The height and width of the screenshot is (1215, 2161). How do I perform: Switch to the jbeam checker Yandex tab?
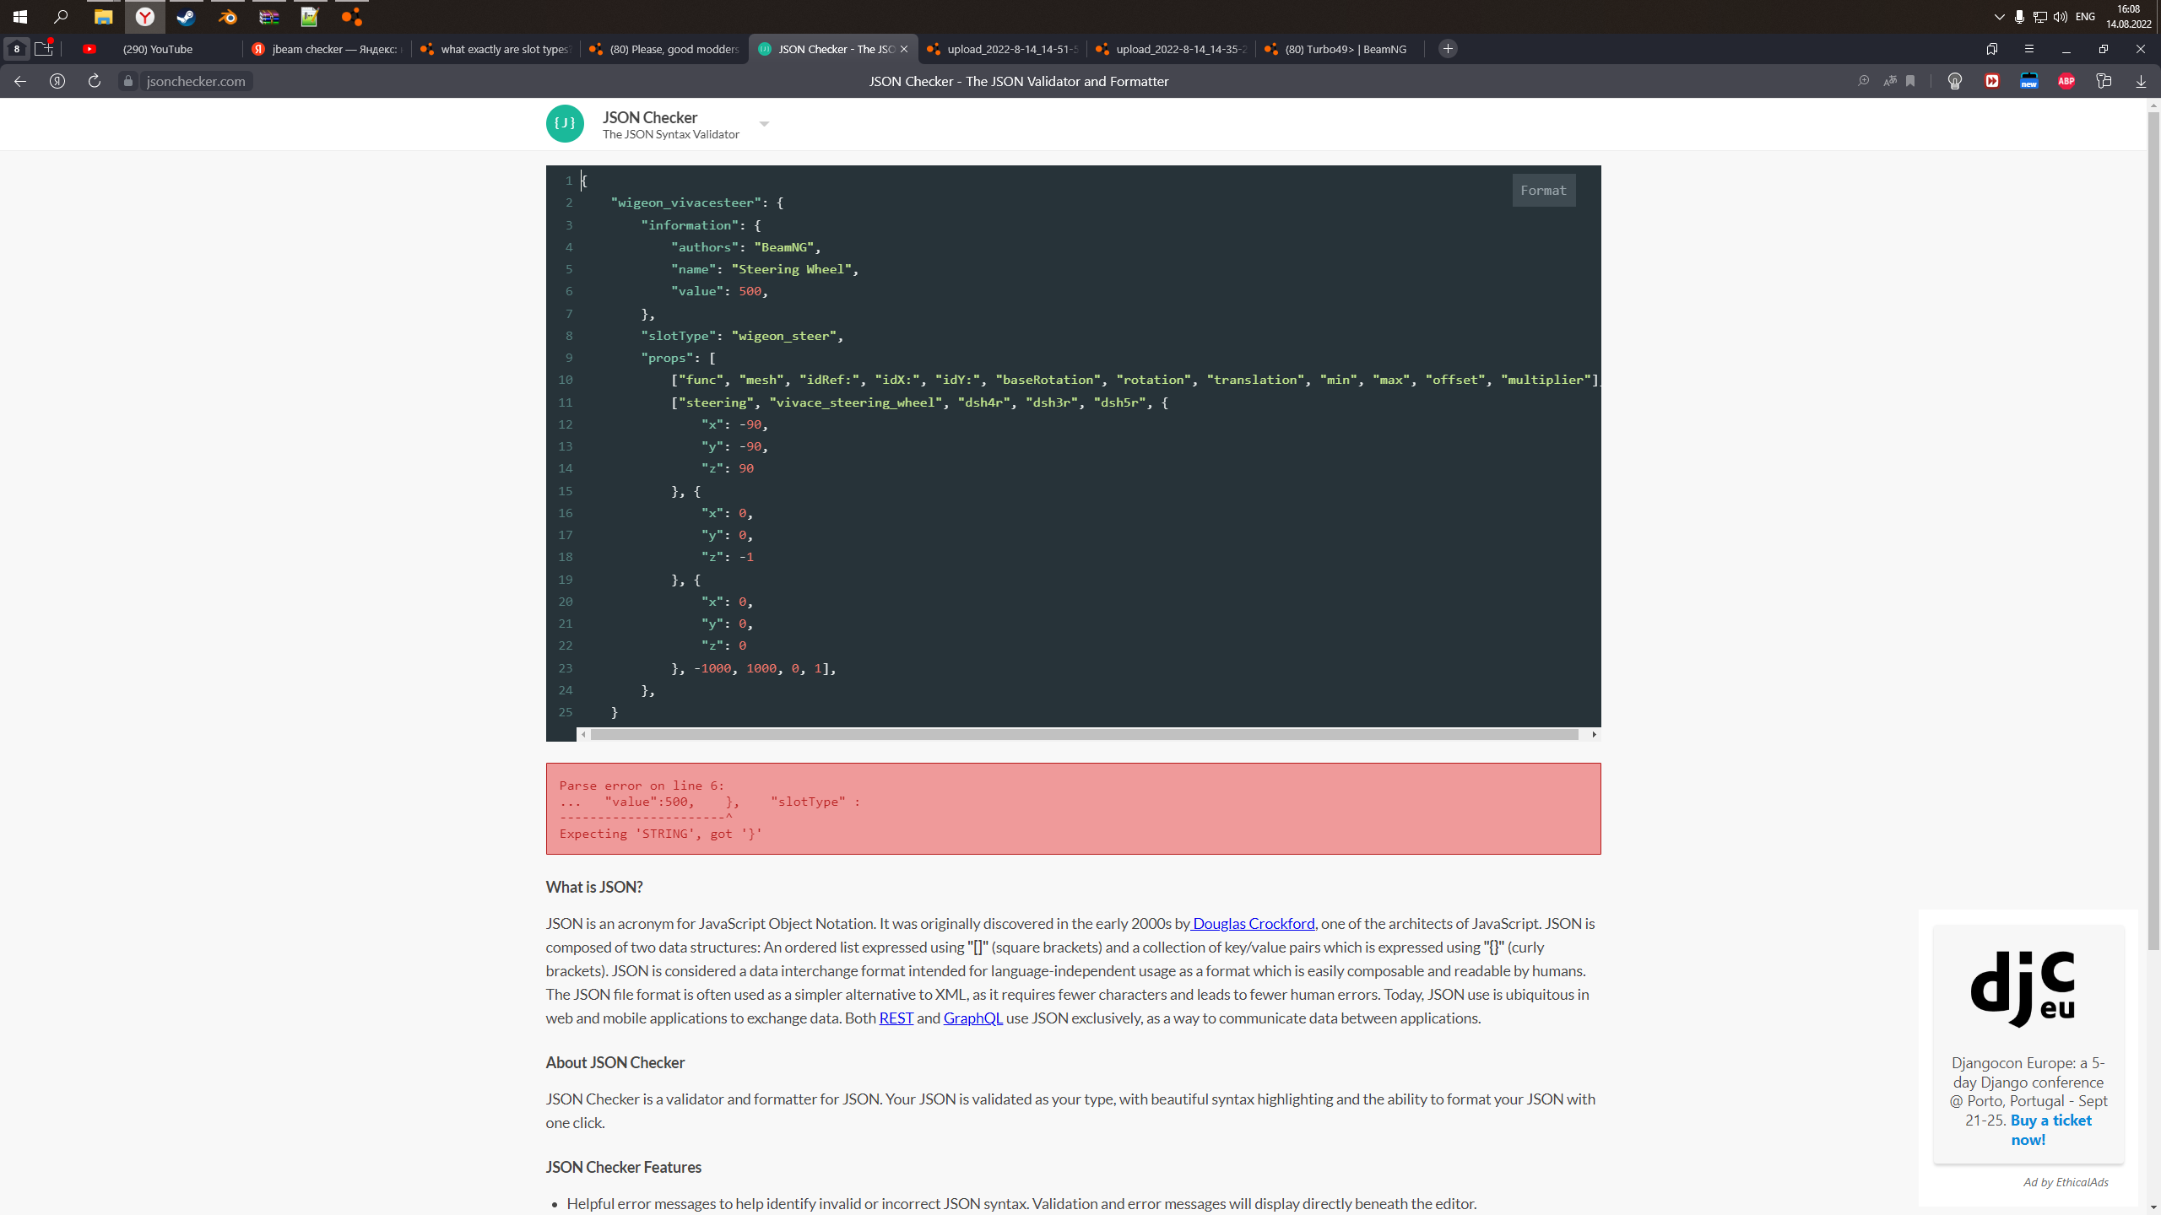pos(328,49)
